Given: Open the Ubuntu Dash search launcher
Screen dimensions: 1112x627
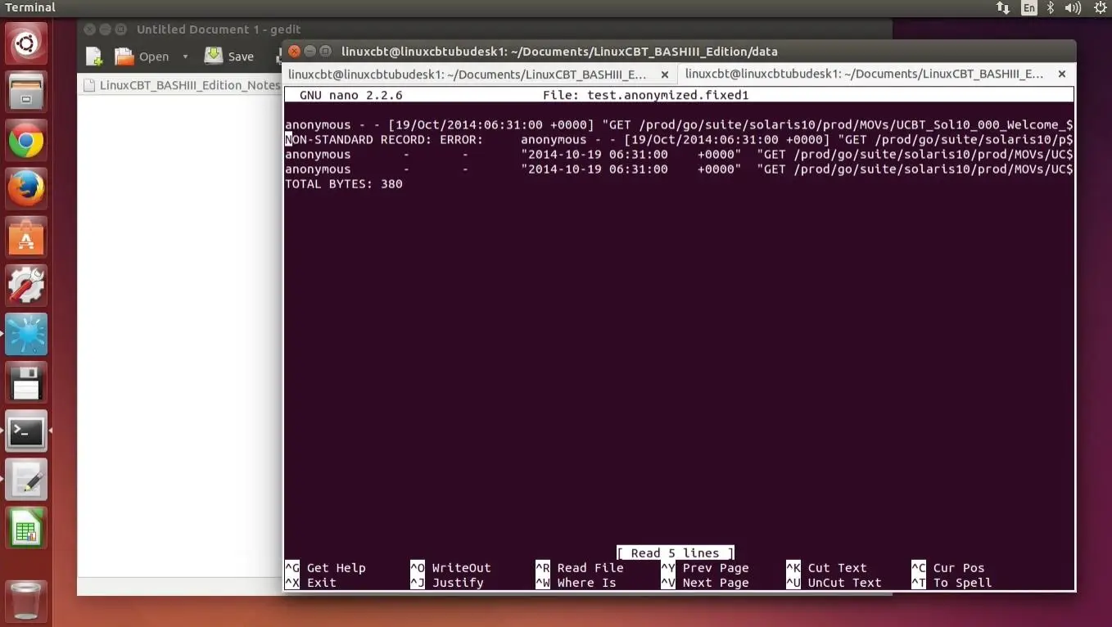Looking at the screenshot, I should [26, 43].
